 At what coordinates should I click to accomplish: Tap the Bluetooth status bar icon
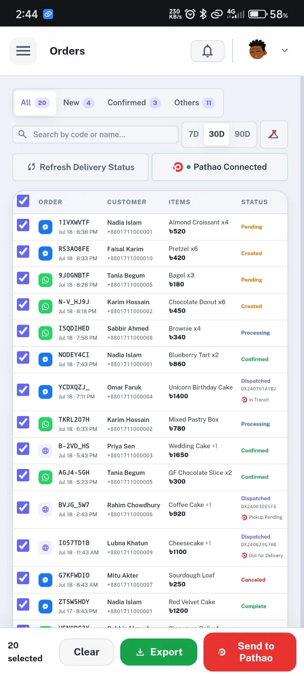click(x=203, y=14)
